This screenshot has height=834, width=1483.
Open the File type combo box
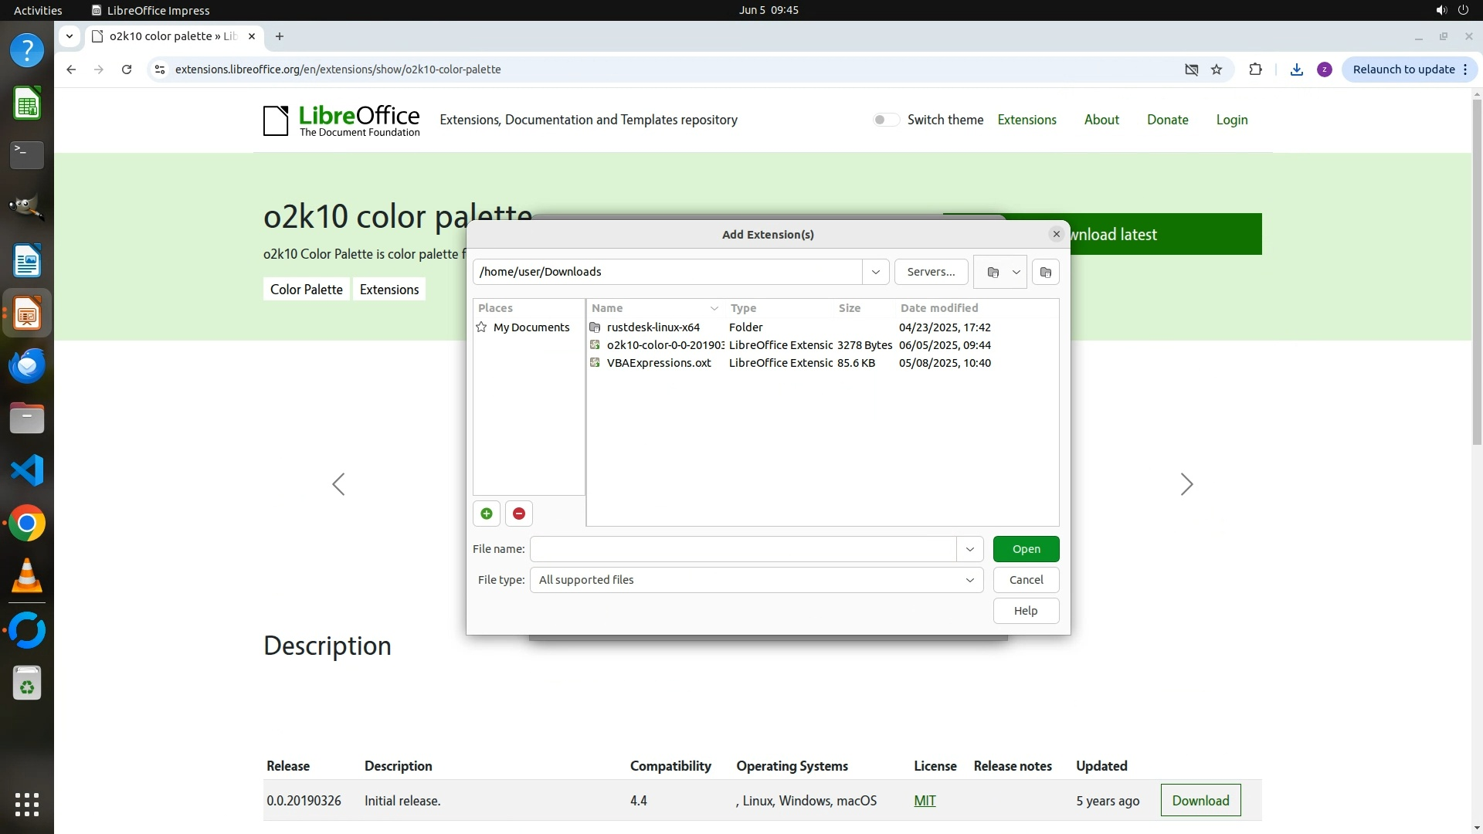tap(755, 580)
